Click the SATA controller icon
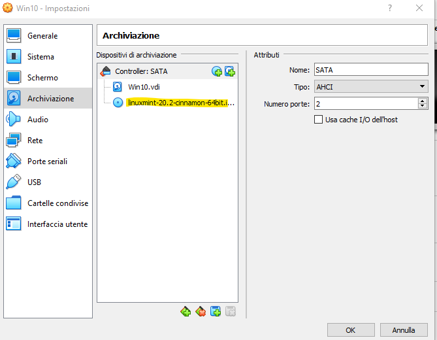437x340 pixels. (106, 71)
